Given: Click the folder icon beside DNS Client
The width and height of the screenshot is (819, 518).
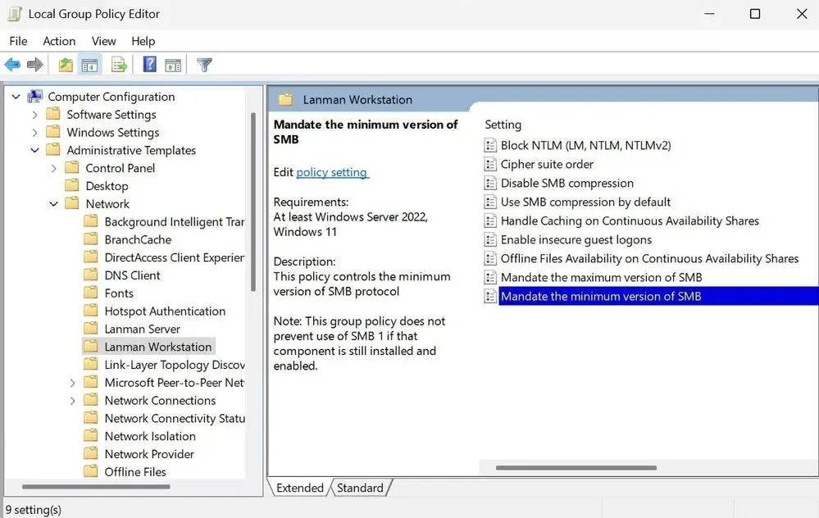Looking at the screenshot, I should point(91,275).
